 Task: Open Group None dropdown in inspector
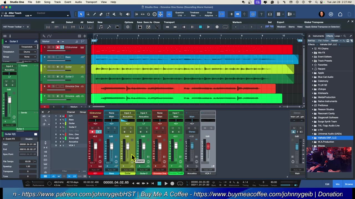point(29,57)
